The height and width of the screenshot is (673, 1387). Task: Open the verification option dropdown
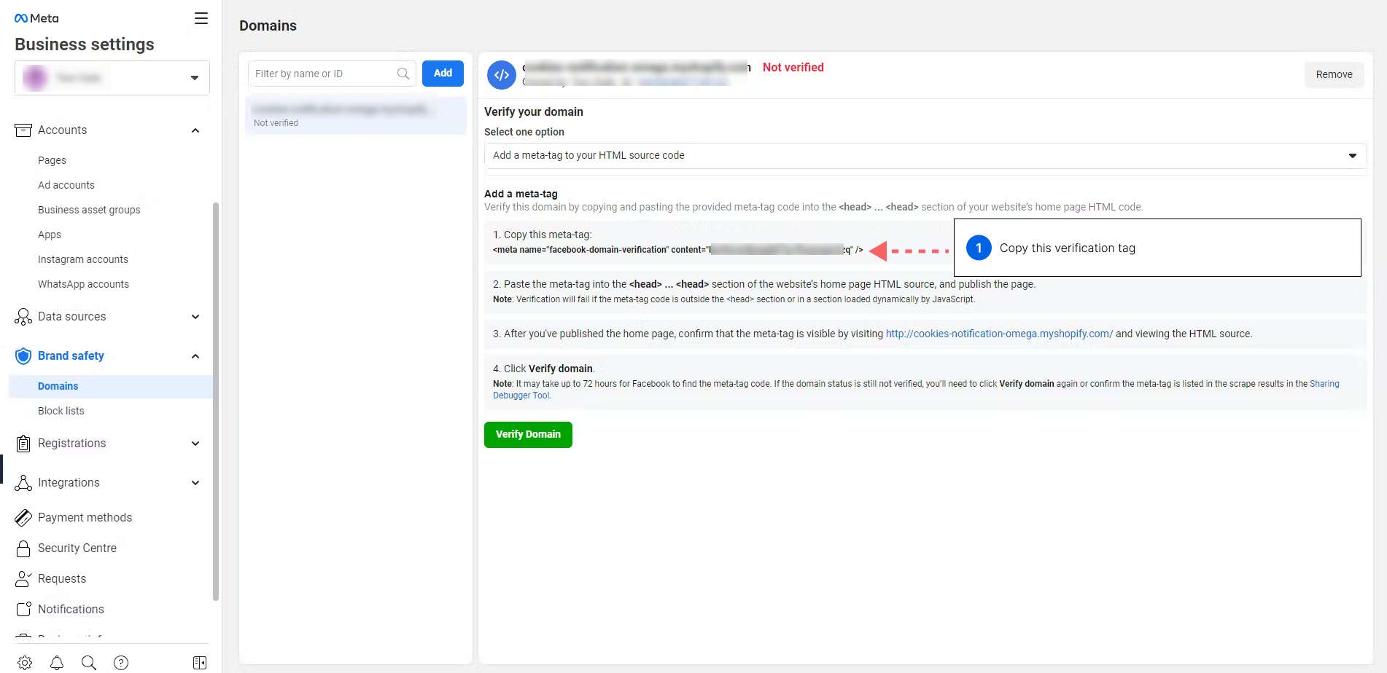(x=925, y=156)
